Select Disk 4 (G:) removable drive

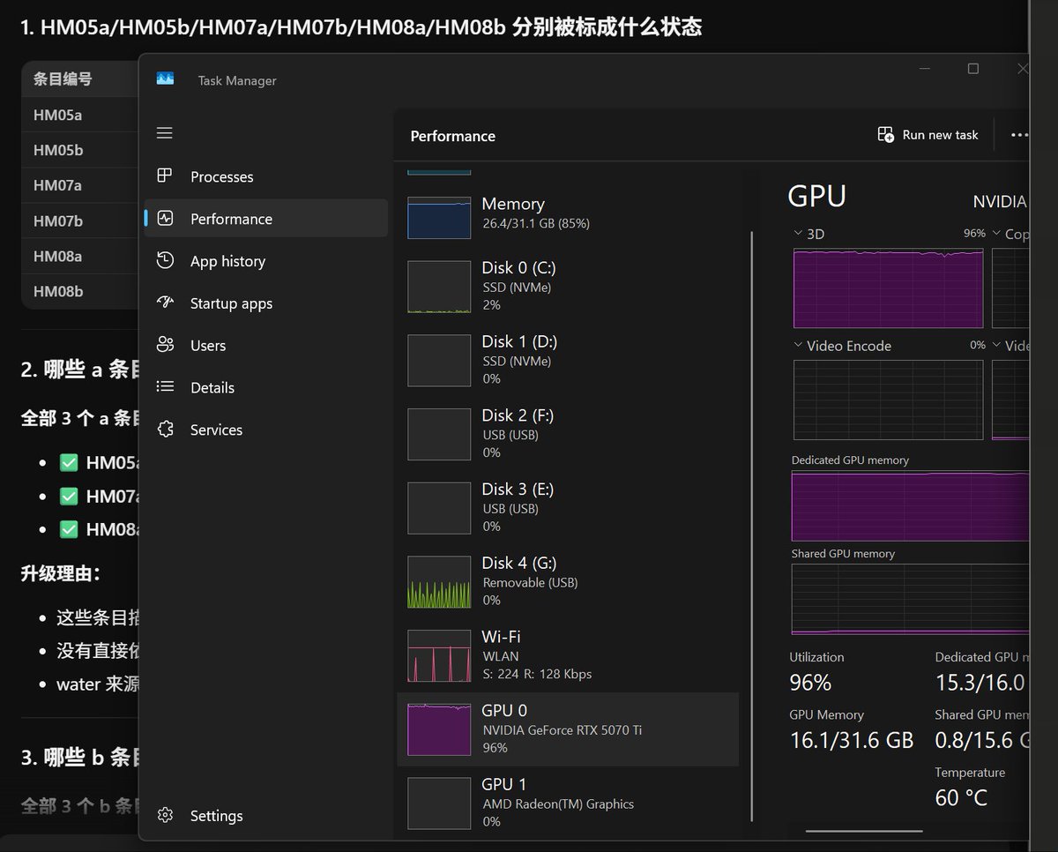[x=568, y=581]
